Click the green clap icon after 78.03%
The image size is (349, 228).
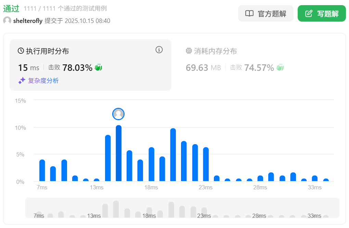99,67
